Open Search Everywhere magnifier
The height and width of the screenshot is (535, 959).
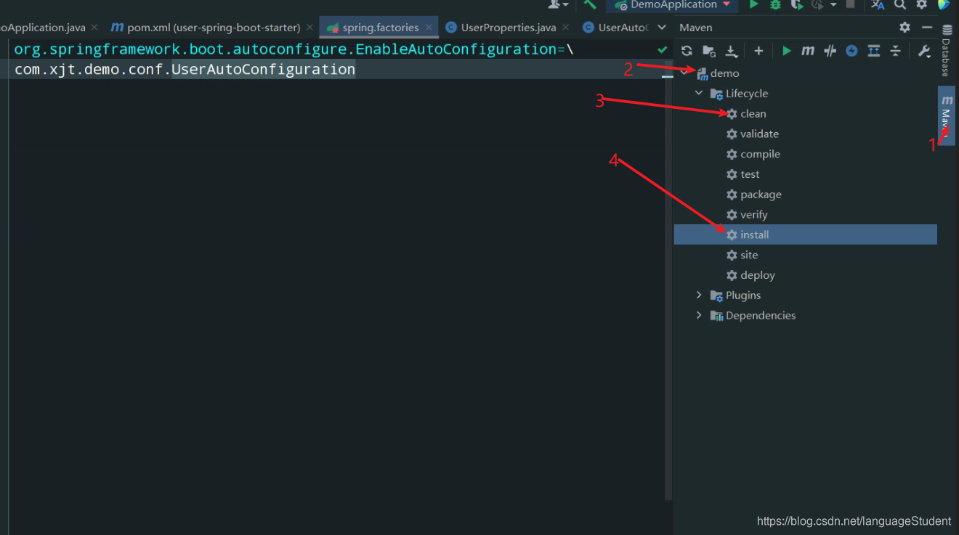point(900,5)
